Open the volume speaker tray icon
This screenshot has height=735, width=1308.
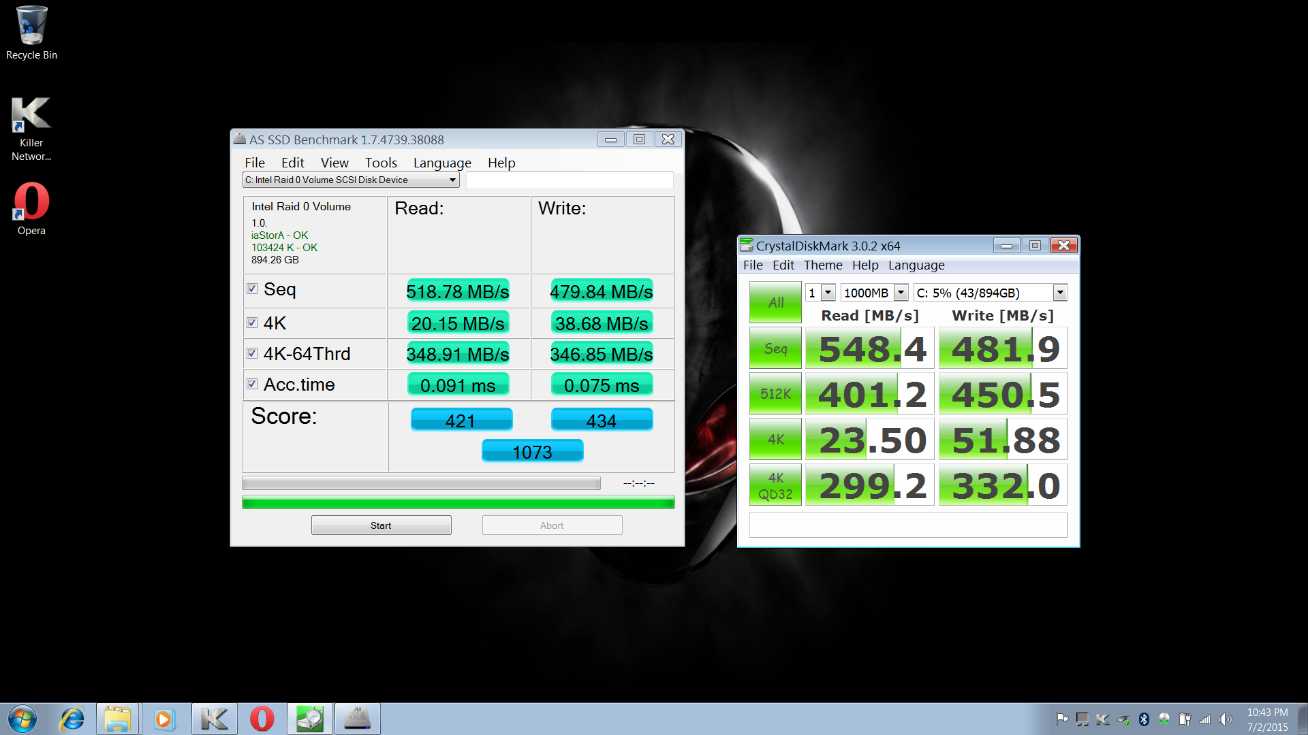pos(1226,719)
